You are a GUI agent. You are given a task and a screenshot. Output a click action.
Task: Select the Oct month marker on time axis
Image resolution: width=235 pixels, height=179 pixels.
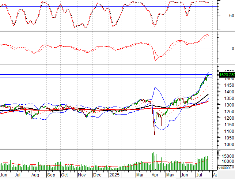coord(64,175)
